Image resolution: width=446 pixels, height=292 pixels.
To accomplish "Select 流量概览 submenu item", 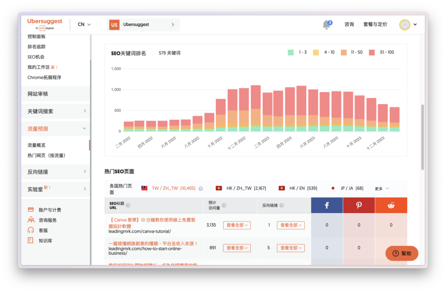I will click(37, 145).
